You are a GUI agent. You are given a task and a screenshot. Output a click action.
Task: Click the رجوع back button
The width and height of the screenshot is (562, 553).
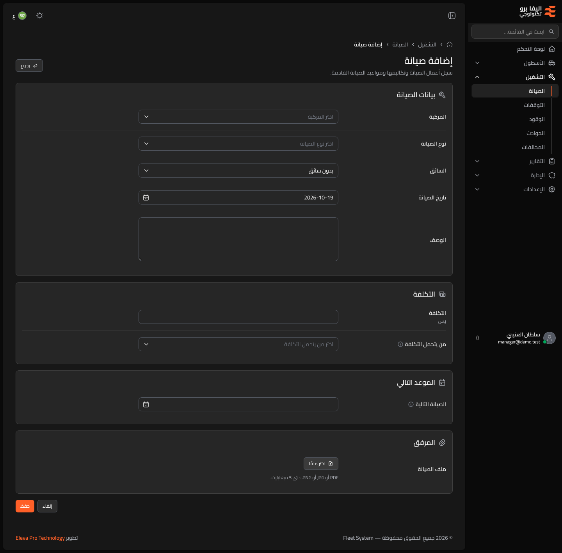click(x=29, y=66)
